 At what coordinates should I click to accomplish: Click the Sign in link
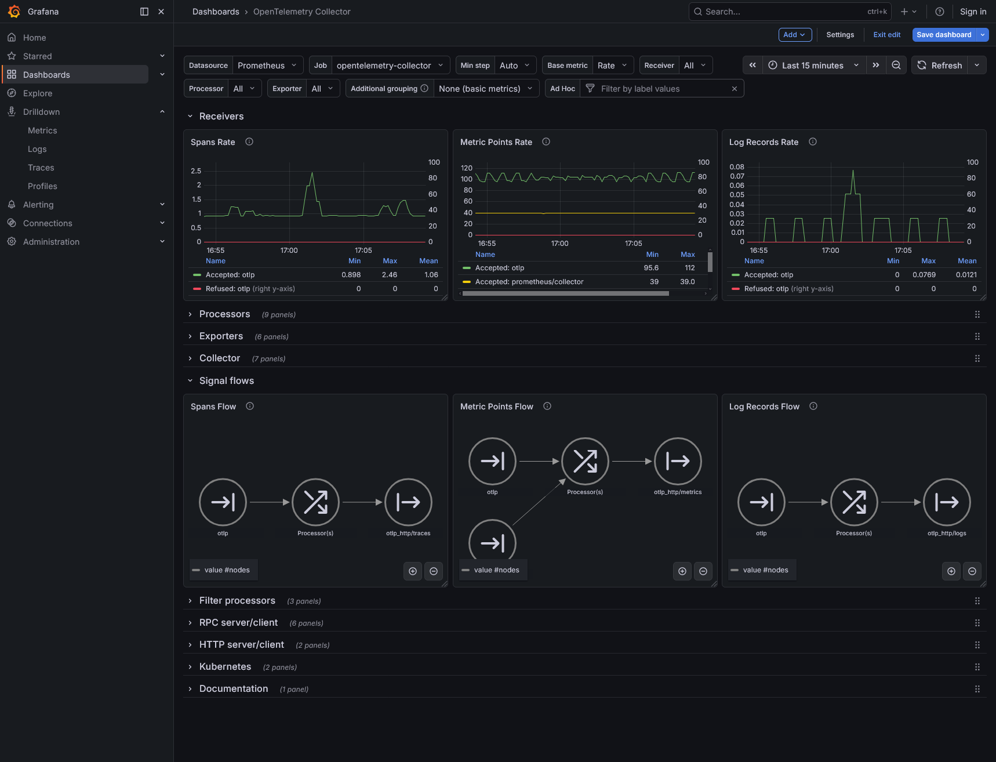[973, 12]
